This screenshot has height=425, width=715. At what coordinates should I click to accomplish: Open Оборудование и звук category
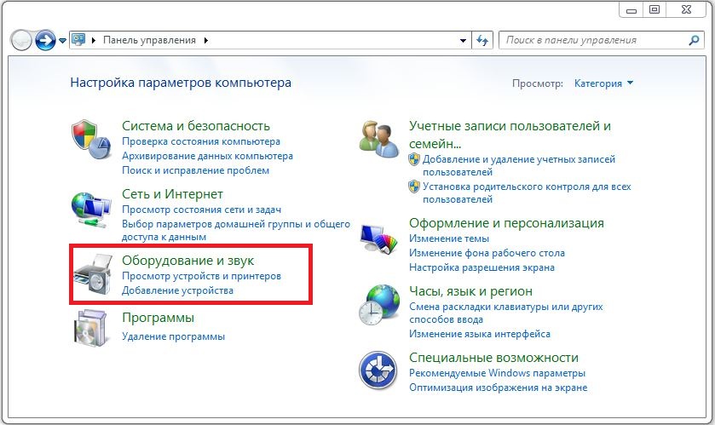pyautogui.click(x=187, y=261)
